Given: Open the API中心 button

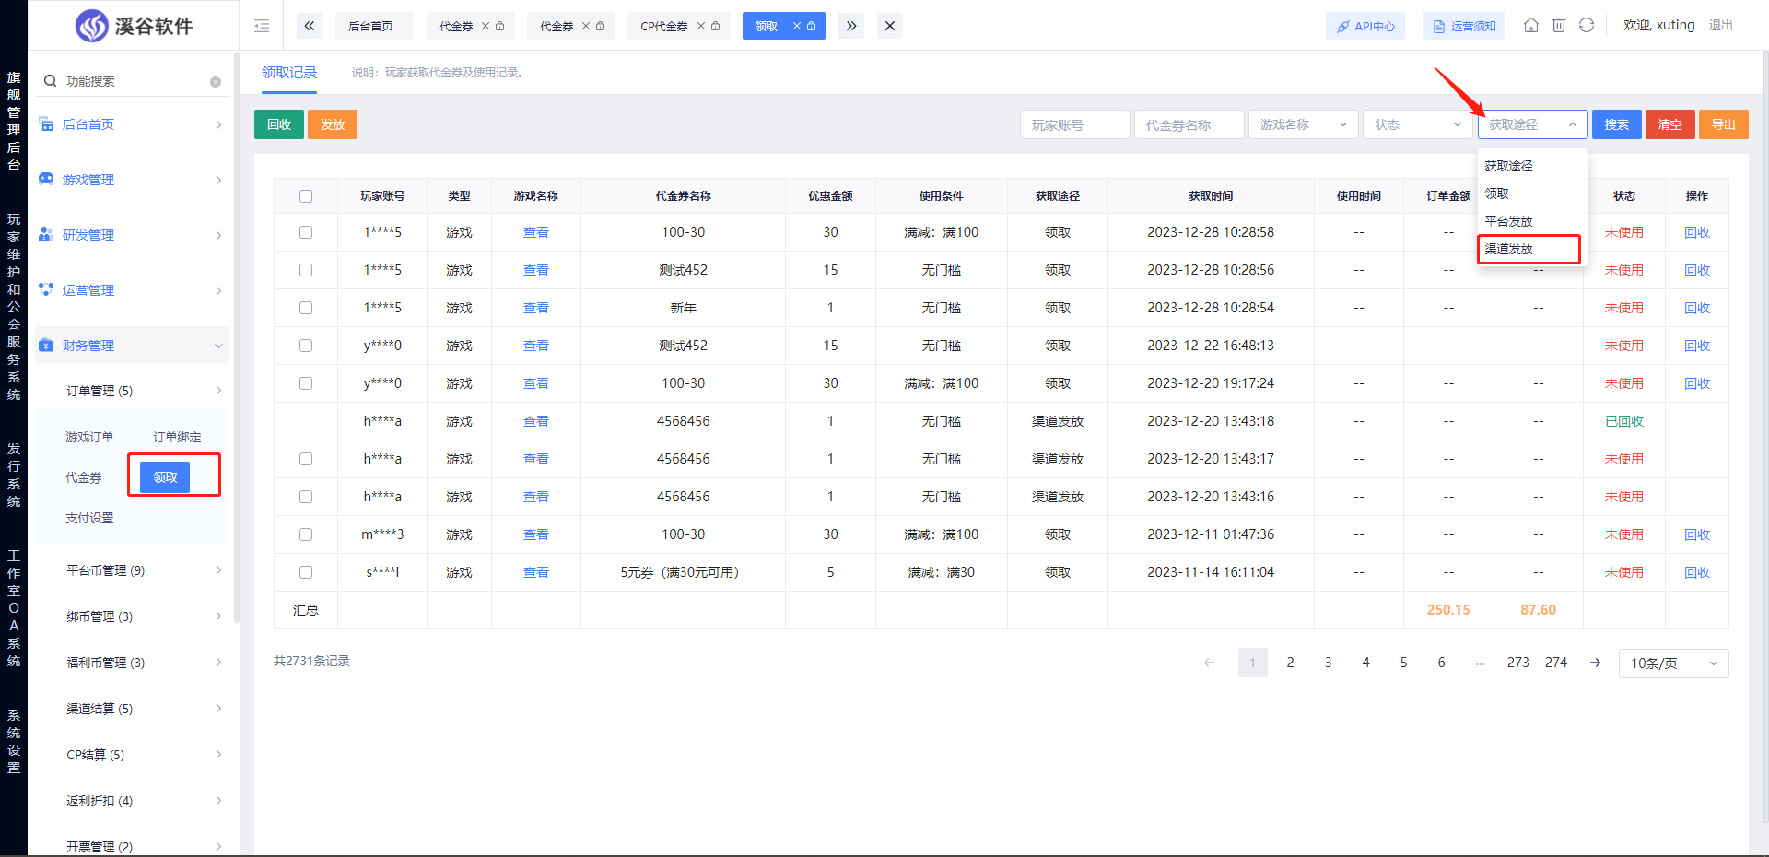Looking at the screenshot, I should point(1365,26).
